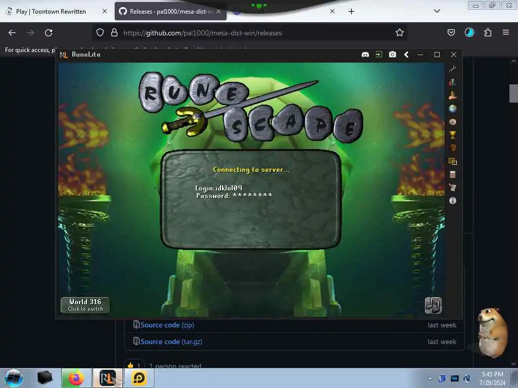Click the thumbs-up reaction button
This screenshot has height=388, width=518.
point(134,365)
